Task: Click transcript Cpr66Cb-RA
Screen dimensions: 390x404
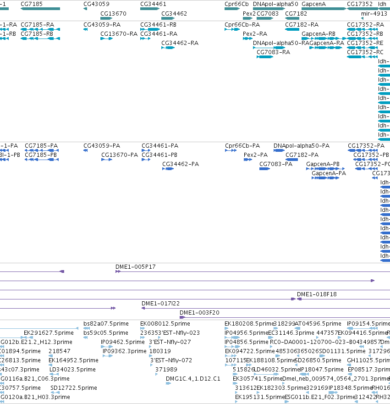Action: click(x=242, y=25)
